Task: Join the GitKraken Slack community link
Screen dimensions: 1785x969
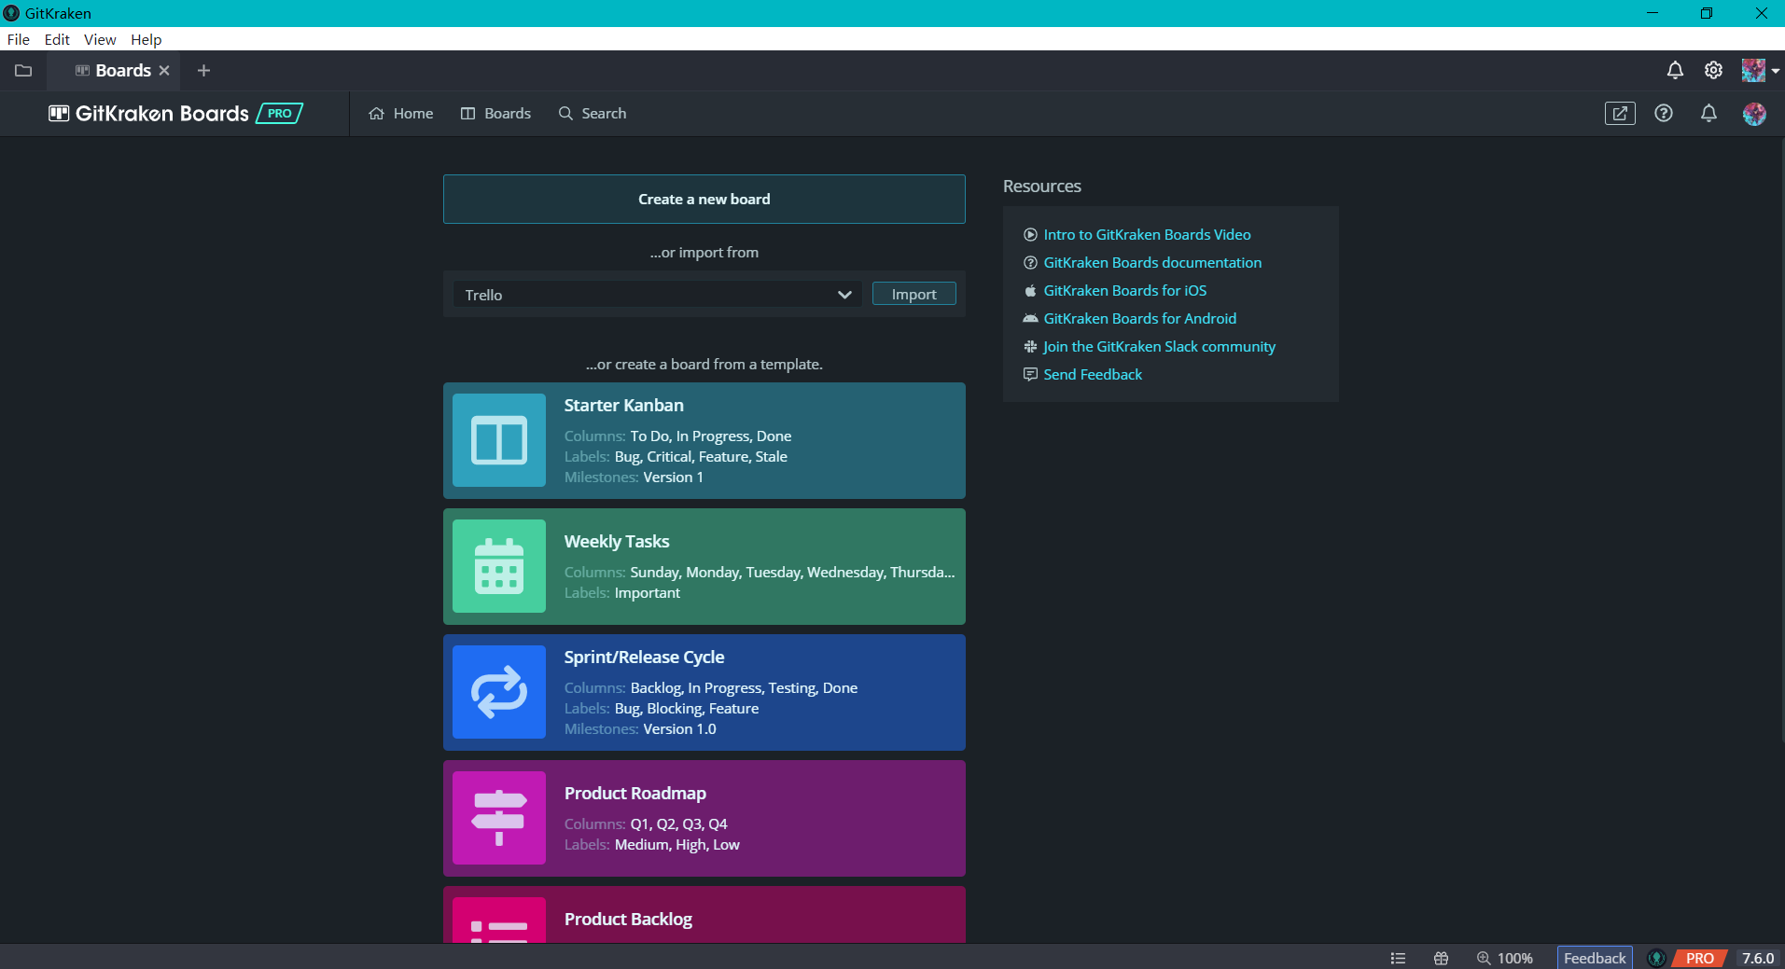Action: 1160,347
